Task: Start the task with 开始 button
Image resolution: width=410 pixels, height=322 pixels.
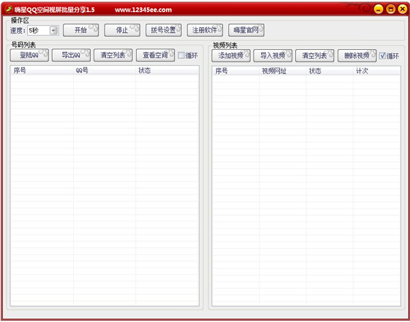Action: (81, 30)
